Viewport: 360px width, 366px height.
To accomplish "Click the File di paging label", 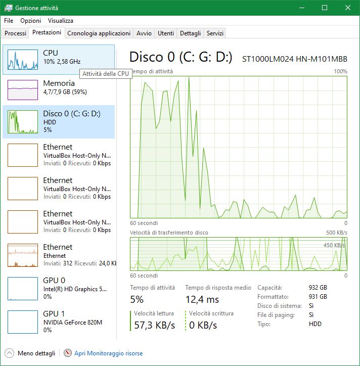I will click(x=276, y=315).
